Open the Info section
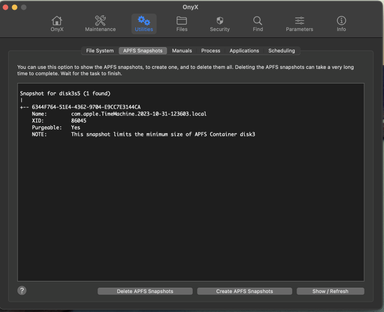 click(341, 24)
